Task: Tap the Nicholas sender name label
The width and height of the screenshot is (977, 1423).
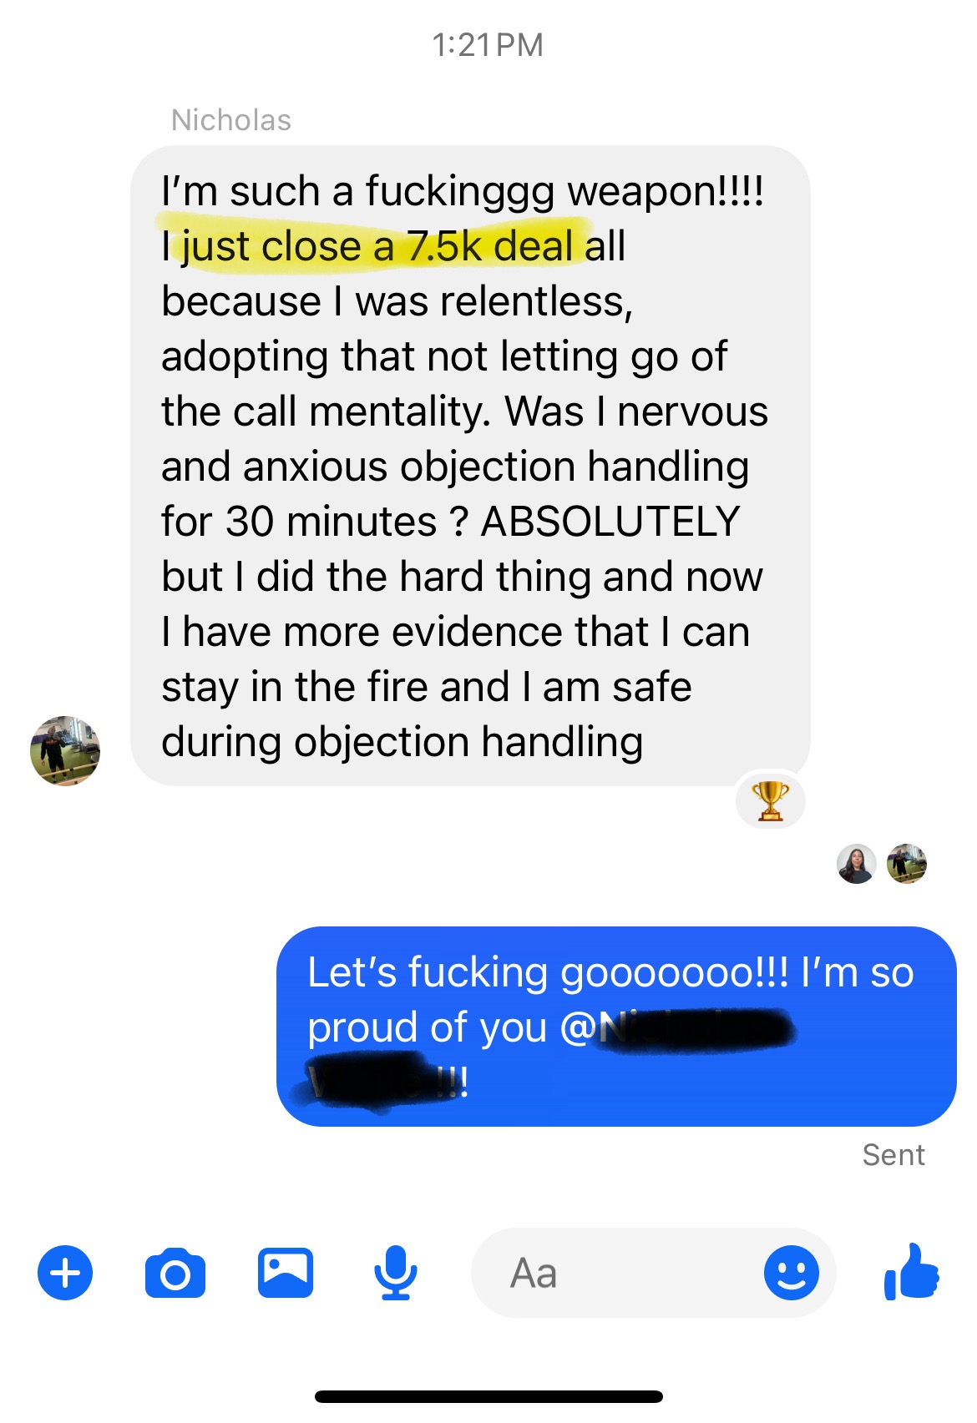Action: tap(231, 120)
